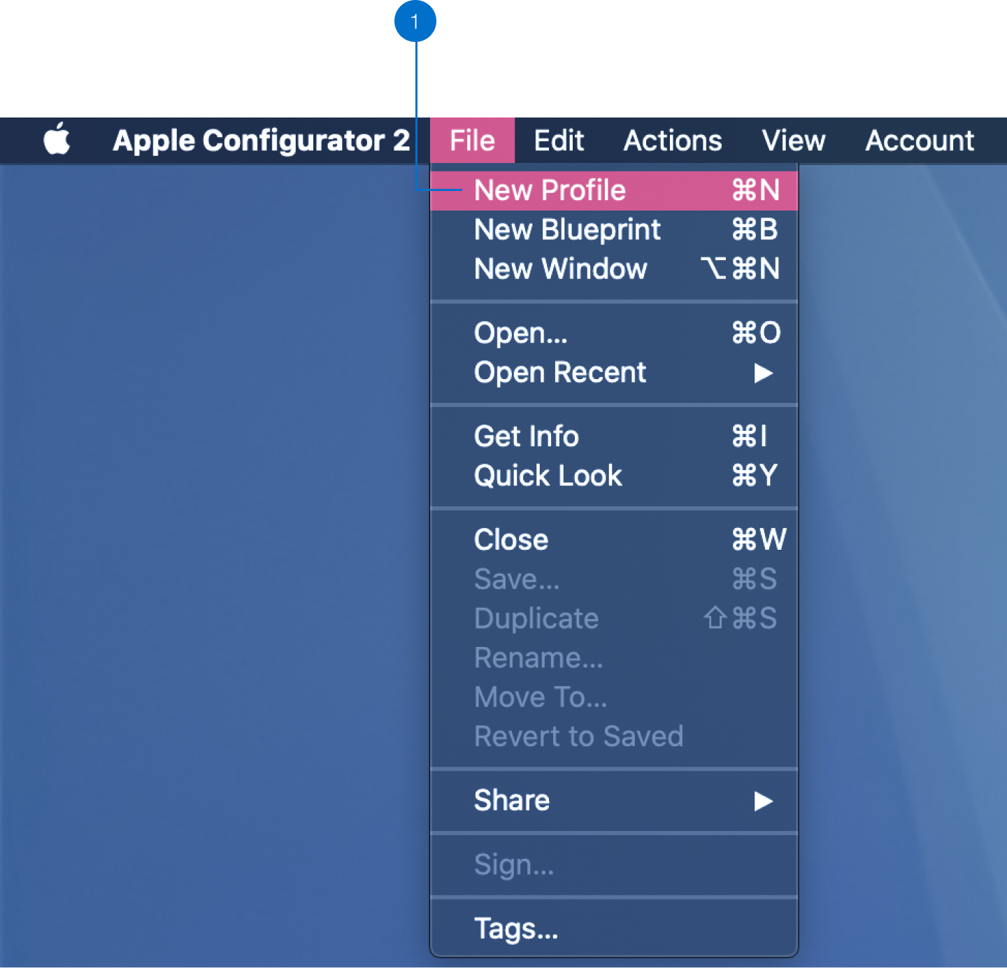Select Close in the File menu

[614, 540]
